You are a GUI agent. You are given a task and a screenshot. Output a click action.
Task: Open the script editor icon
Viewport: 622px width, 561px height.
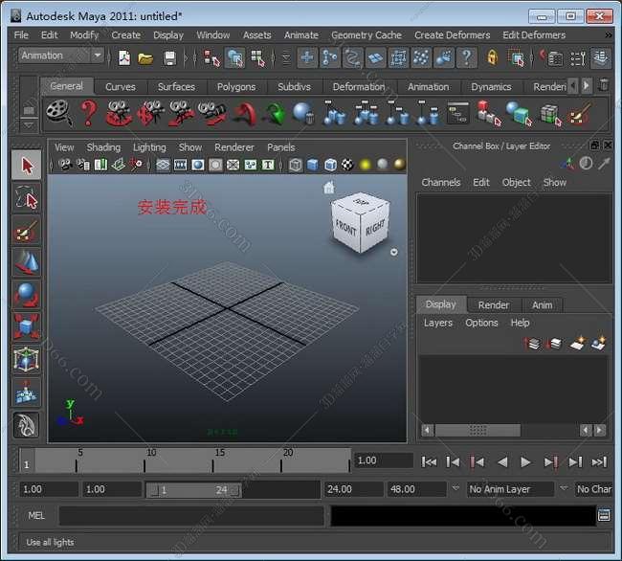[x=603, y=516]
